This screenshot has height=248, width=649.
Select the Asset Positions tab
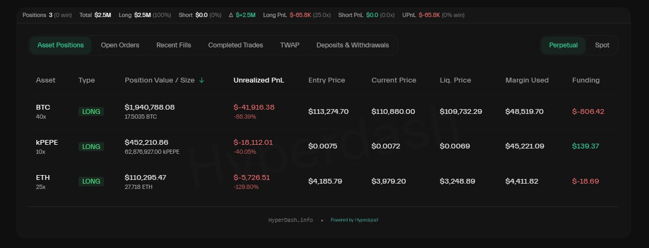[x=60, y=45]
